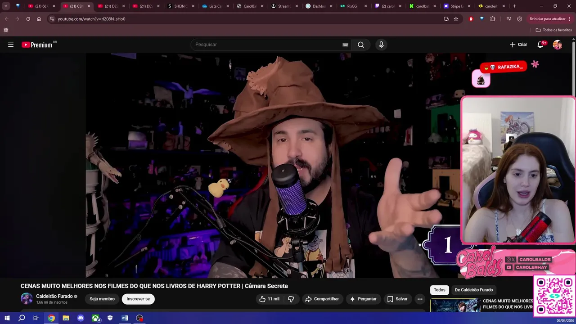The image size is (576, 324).
Task: Click the video title text
Action: 154,286
